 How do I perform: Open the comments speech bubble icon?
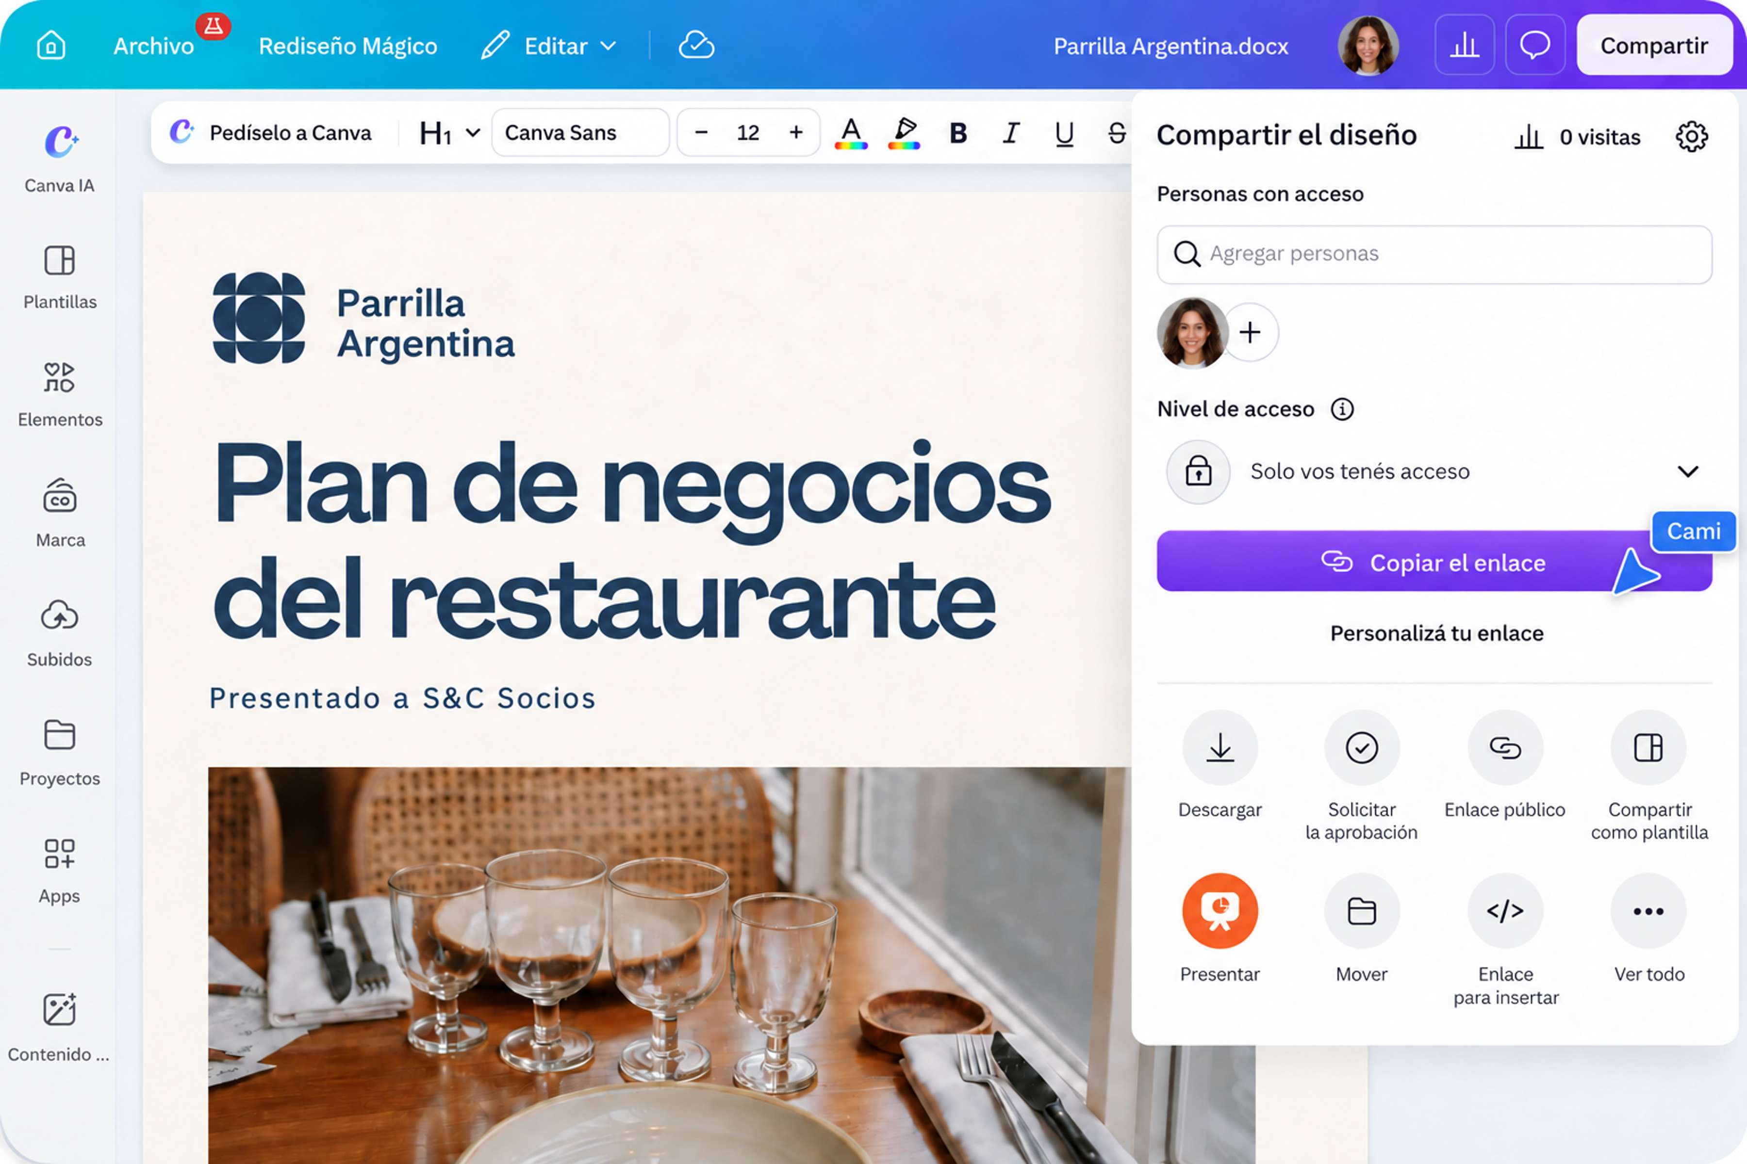1534,45
